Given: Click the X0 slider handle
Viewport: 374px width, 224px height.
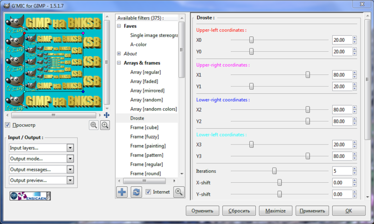Looking at the screenshot, I should click(x=251, y=40).
